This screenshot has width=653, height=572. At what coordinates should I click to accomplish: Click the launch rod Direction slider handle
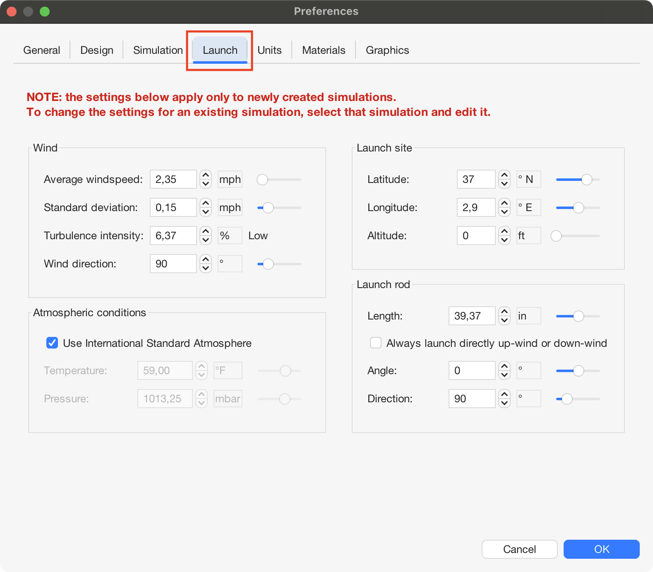pyautogui.click(x=567, y=399)
